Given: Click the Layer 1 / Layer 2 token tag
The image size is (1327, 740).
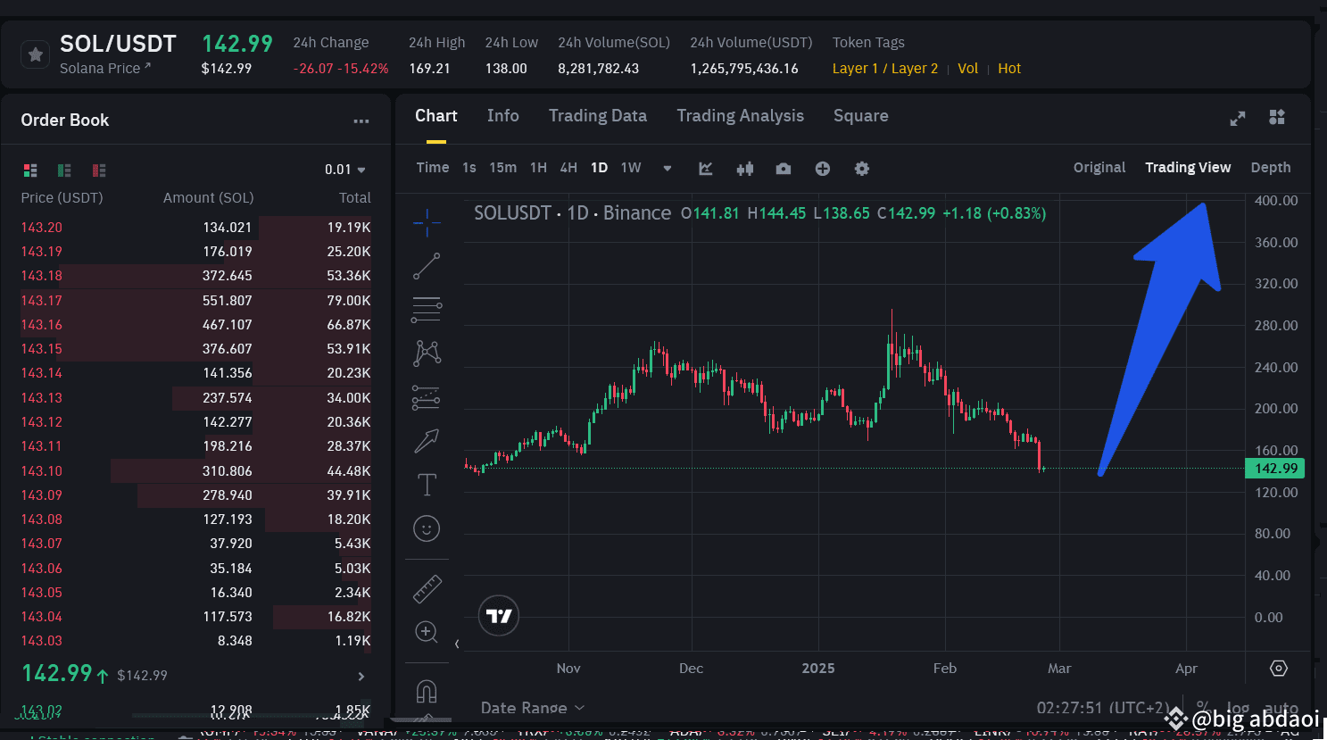Looking at the screenshot, I should (x=884, y=69).
